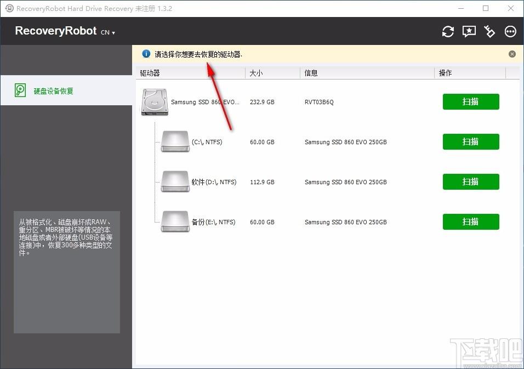
Task: Click the RecoveryRobot logo text
Action: [56, 31]
